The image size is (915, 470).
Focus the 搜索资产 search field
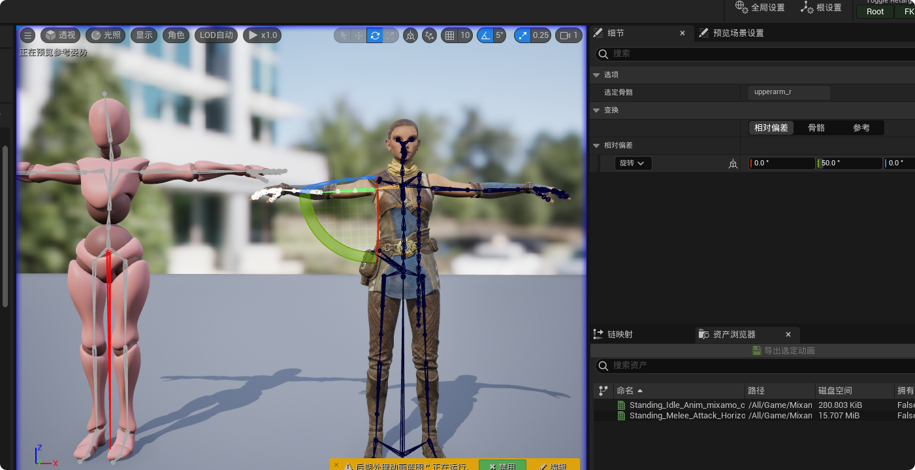point(755,365)
